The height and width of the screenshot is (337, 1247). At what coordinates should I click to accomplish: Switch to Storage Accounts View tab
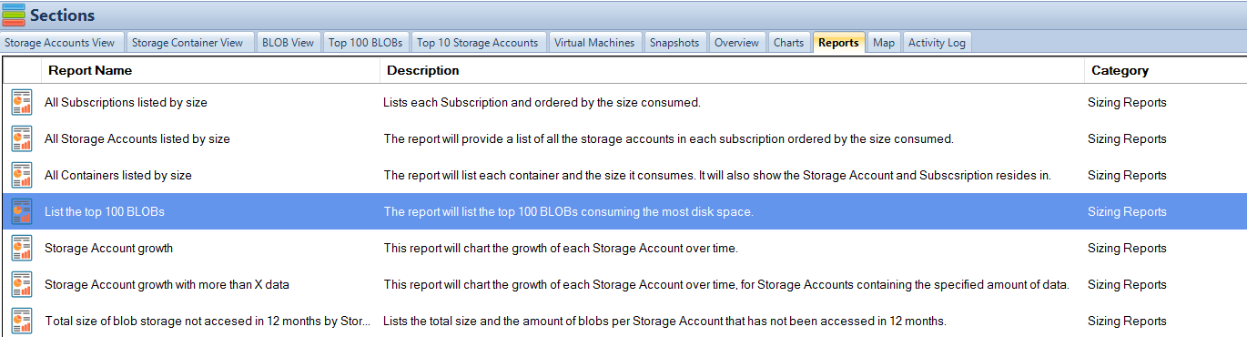tap(60, 42)
